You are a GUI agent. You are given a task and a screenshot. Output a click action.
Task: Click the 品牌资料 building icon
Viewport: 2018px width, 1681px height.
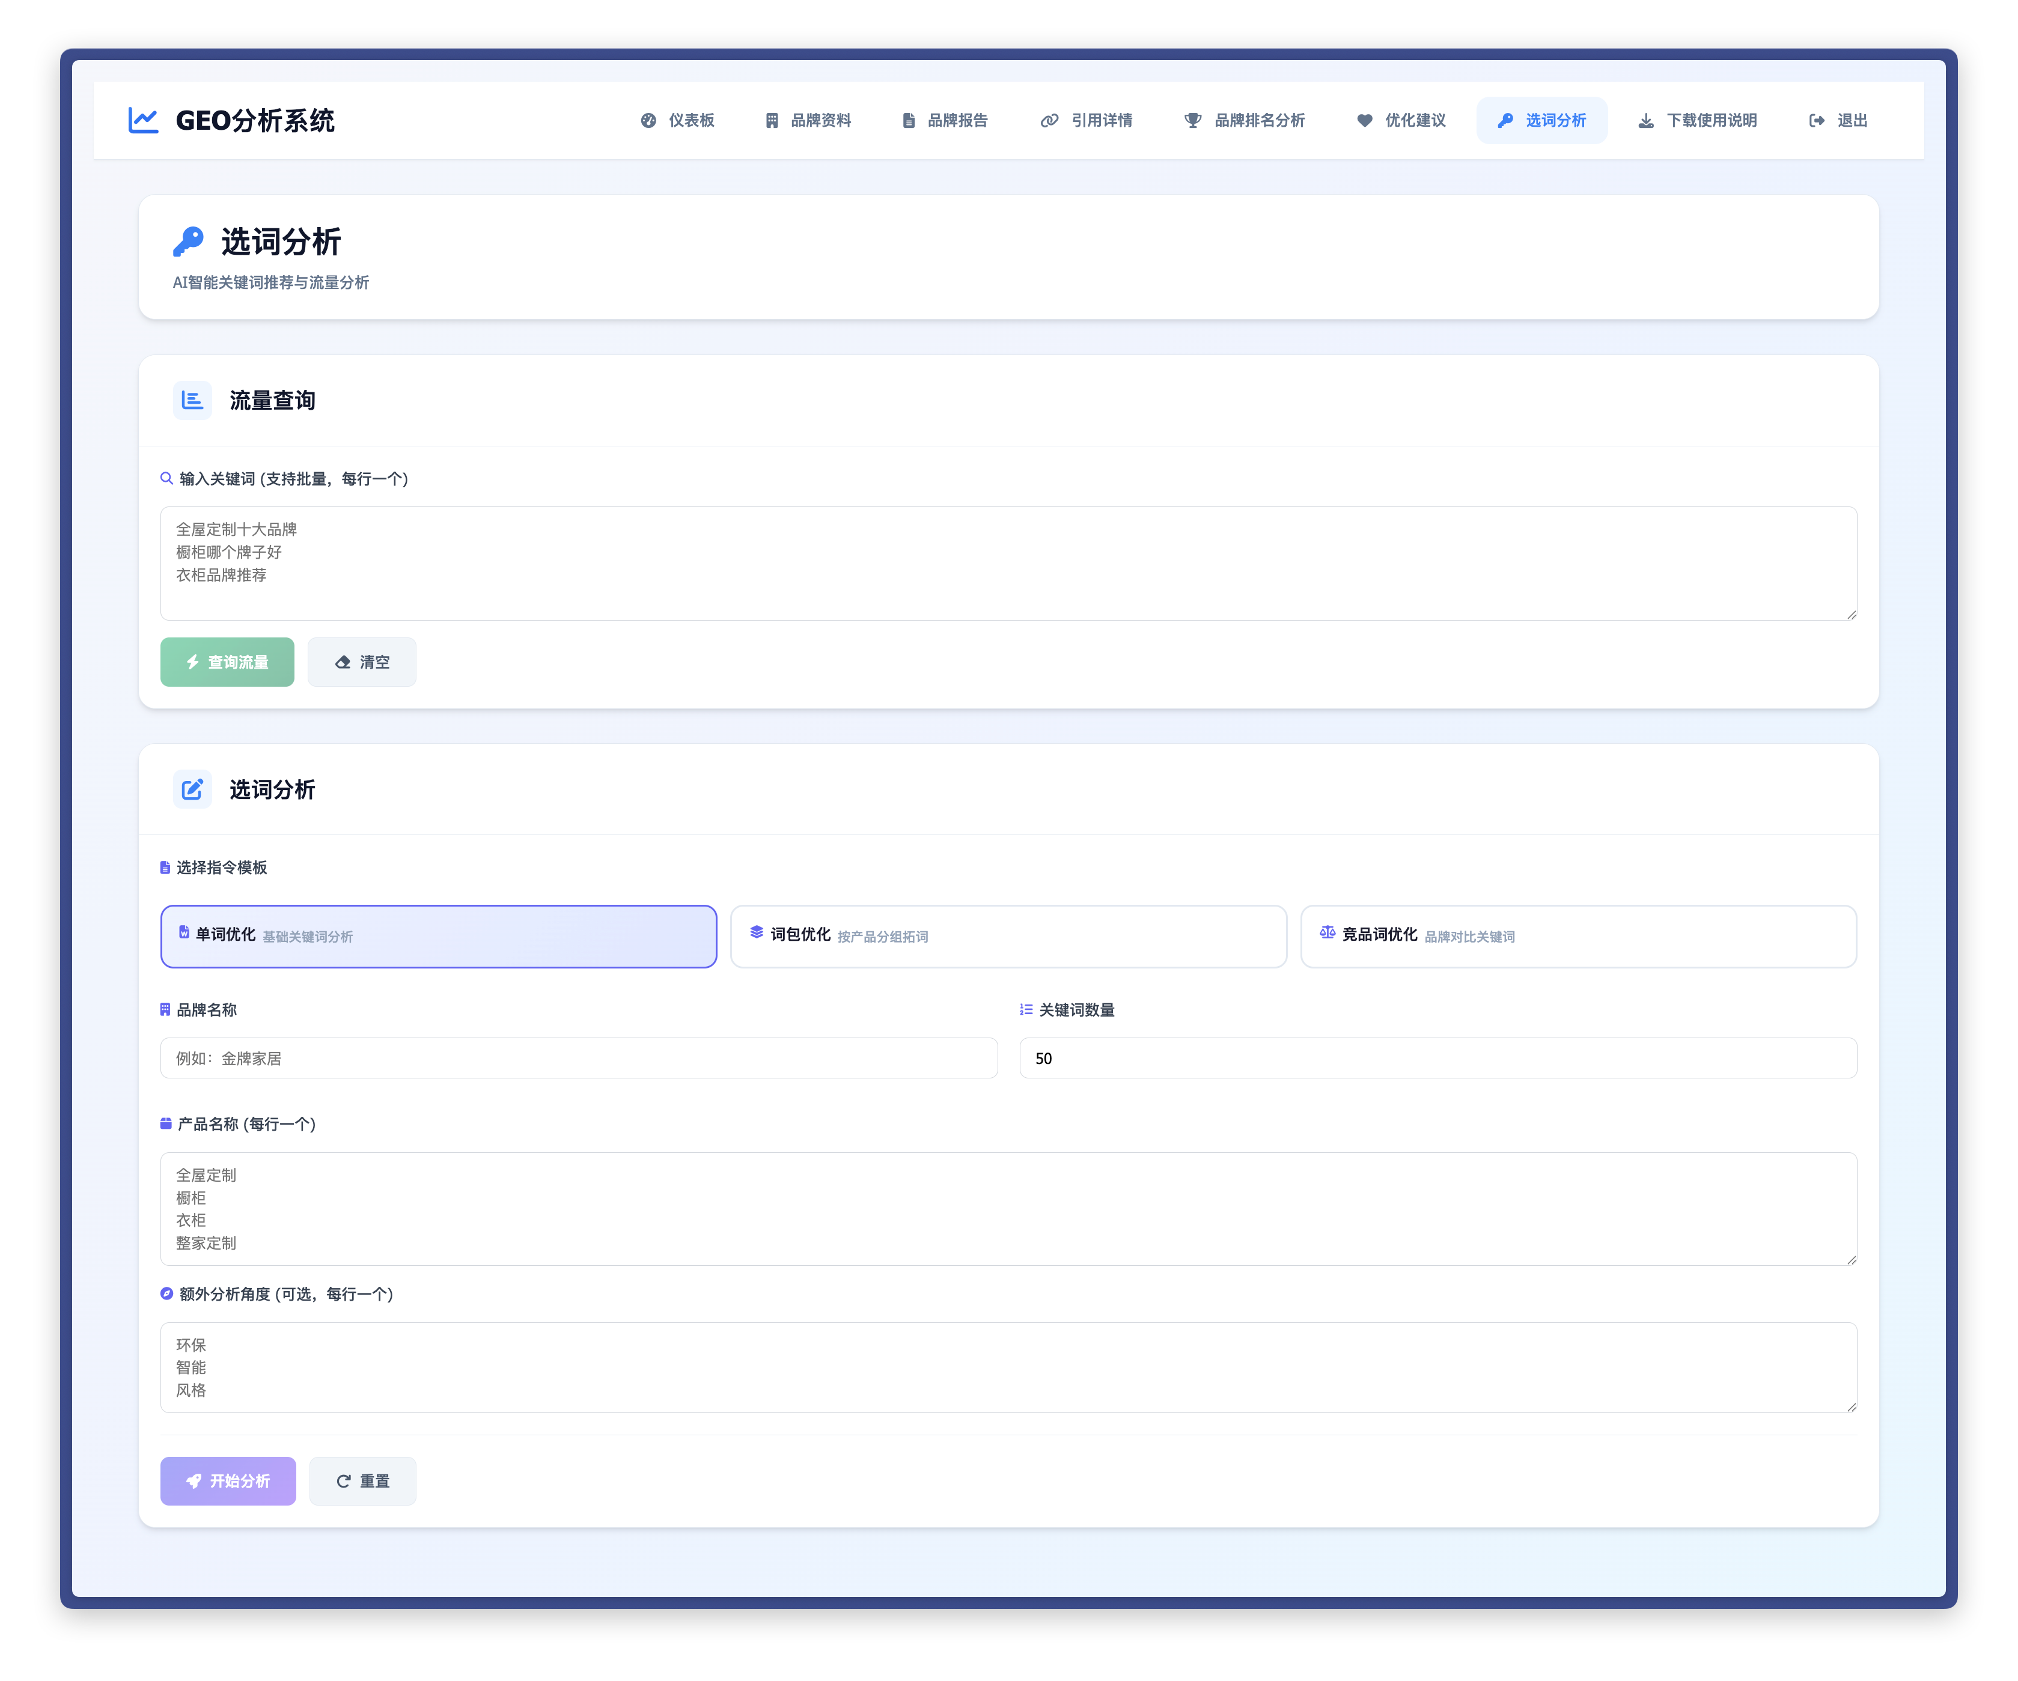[x=772, y=120]
